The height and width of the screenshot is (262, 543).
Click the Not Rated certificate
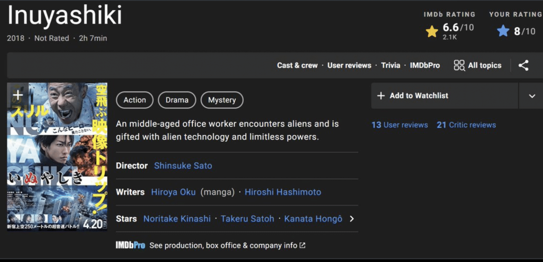coord(52,38)
